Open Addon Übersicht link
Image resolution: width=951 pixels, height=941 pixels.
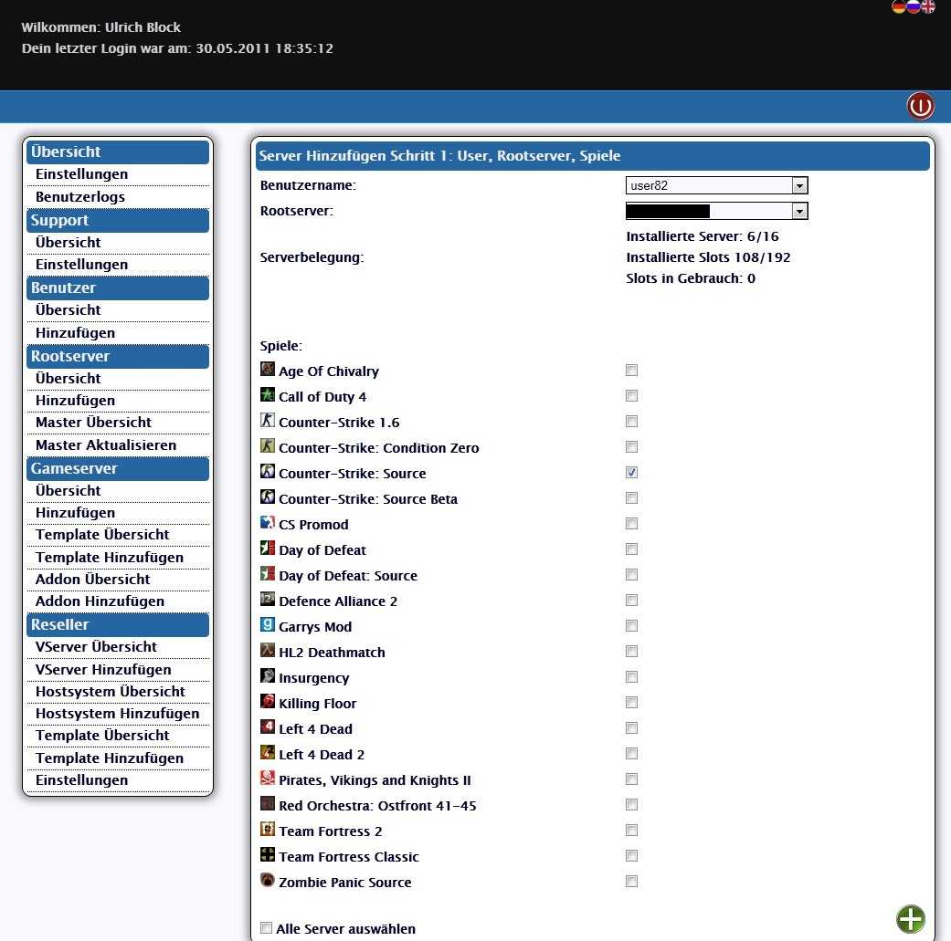[93, 580]
